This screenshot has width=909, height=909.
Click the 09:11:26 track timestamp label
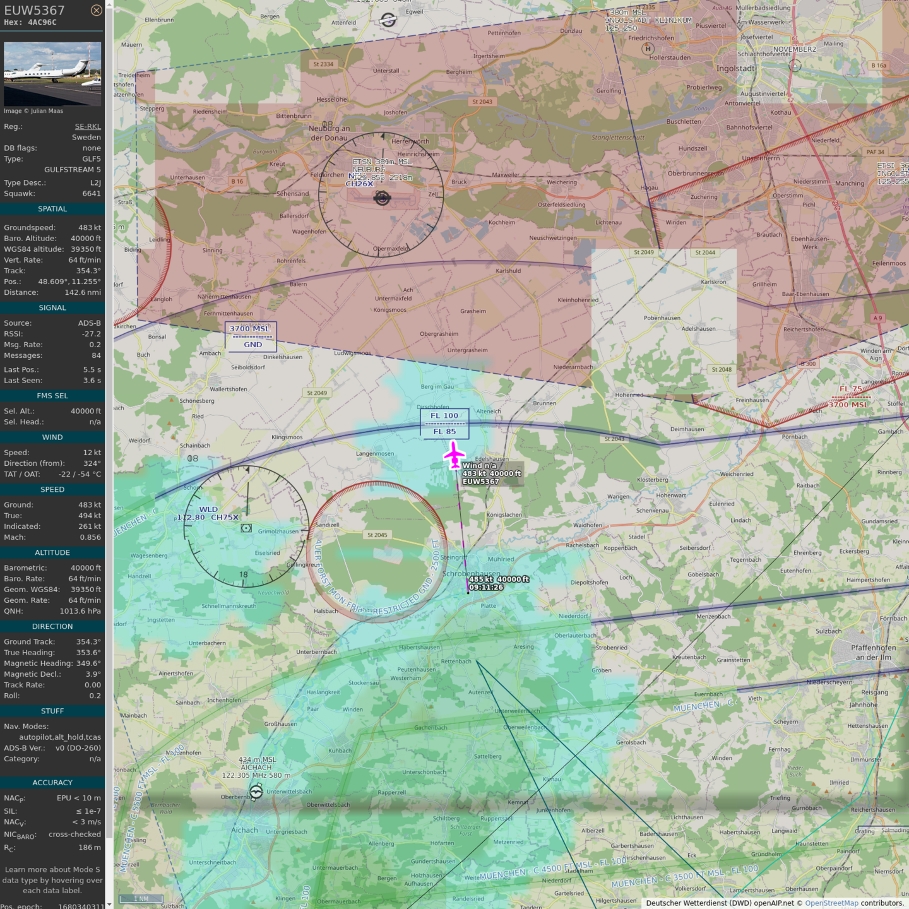486,587
